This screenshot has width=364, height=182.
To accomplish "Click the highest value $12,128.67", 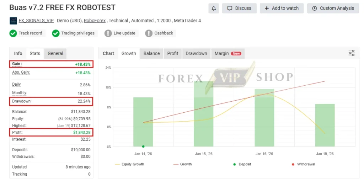I will coord(81,125).
